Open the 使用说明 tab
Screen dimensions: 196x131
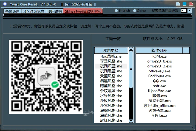click(x=54, y=11)
